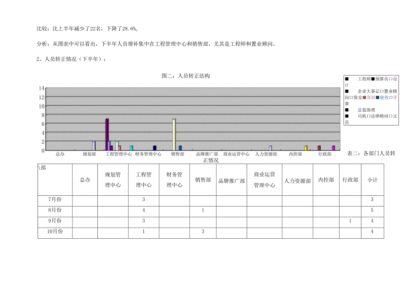The height and width of the screenshot is (291, 411).
Task: Click caption text '表二：各部门人员转'
Action: coord(371,153)
